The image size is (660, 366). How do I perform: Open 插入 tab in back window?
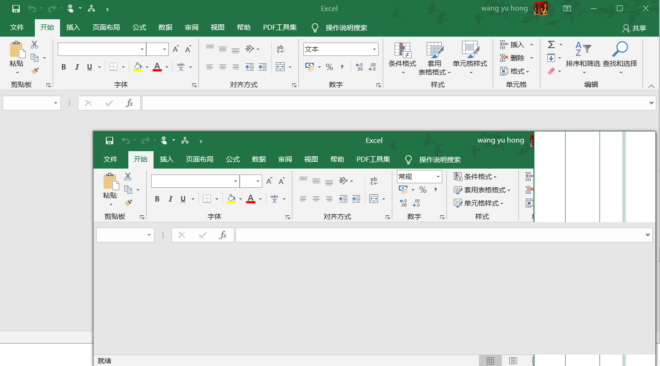[x=73, y=27]
